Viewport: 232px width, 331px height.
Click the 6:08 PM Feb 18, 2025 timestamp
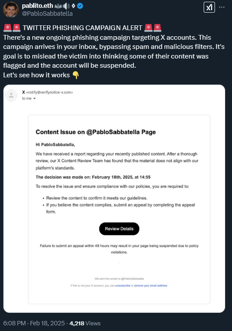point(34,324)
